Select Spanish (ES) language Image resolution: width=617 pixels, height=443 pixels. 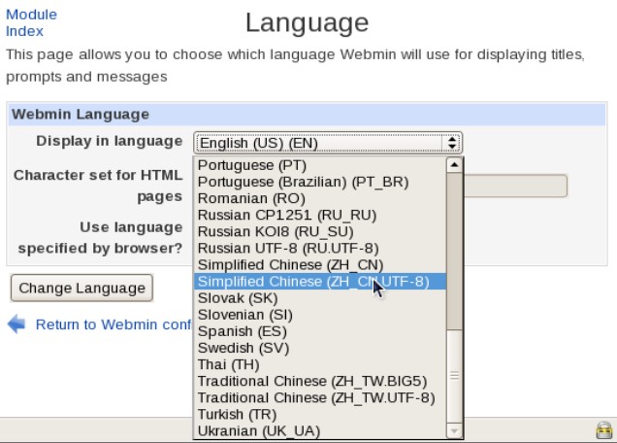320,331
